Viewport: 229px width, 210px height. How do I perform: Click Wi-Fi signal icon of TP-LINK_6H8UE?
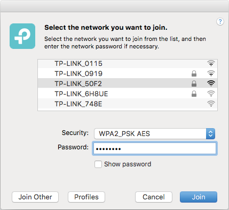211,94
